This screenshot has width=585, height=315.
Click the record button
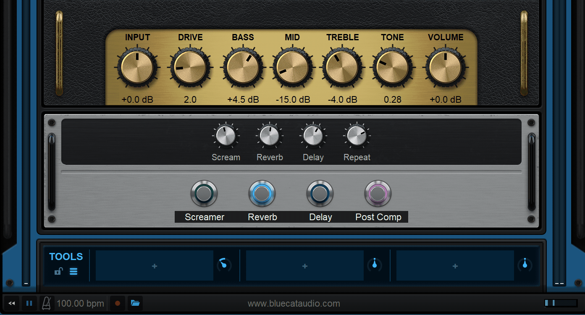click(118, 303)
